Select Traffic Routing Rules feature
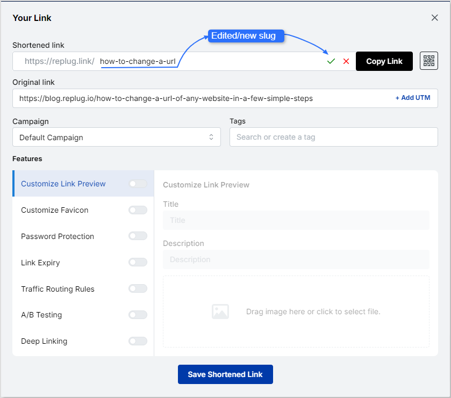The image size is (451, 398). pos(58,289)
